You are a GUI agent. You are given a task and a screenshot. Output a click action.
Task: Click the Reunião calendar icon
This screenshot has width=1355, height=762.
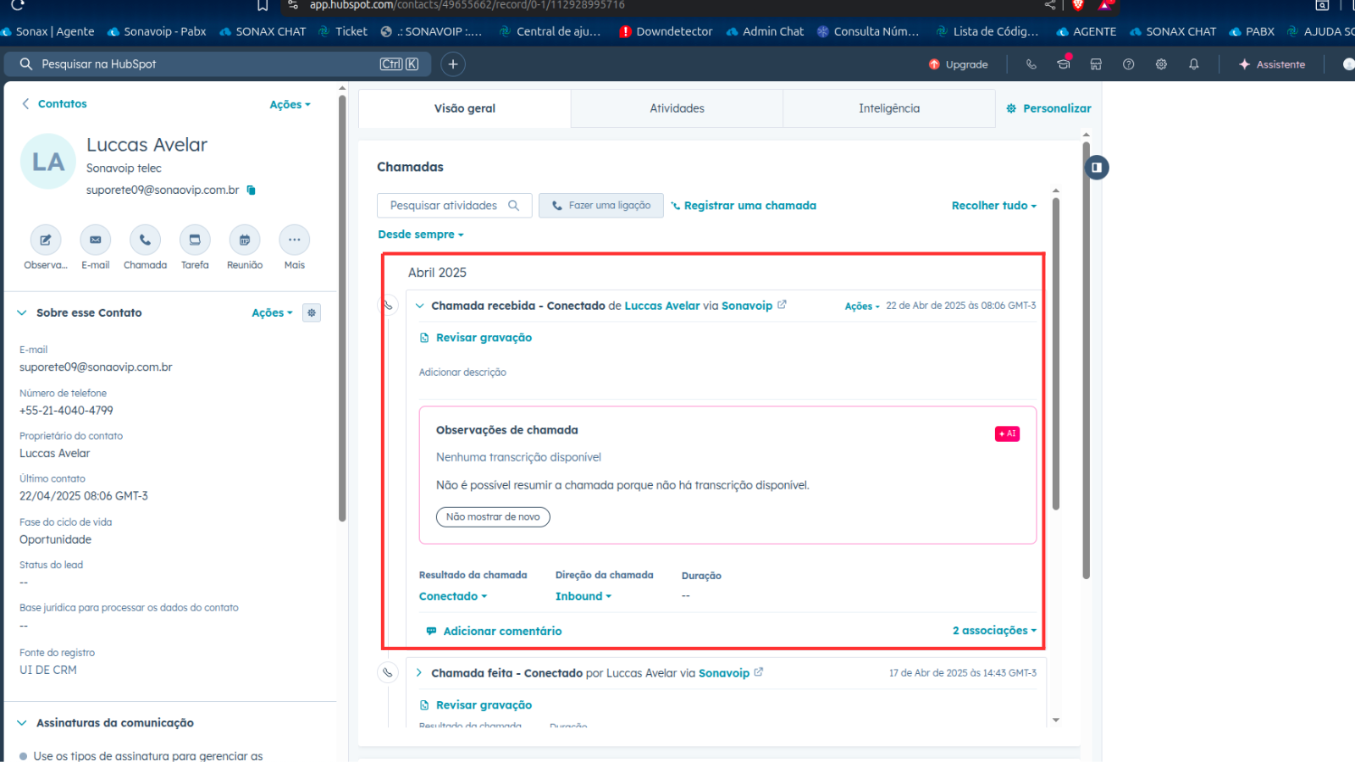tap(245, 240)
